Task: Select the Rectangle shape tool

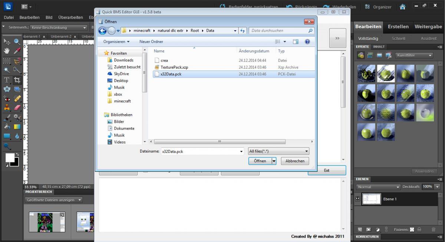Action: (x=7, y=136)
